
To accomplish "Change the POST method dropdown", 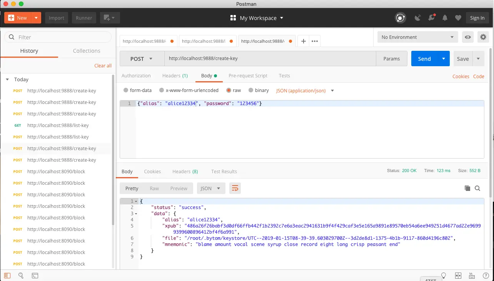I will point(142,59).
